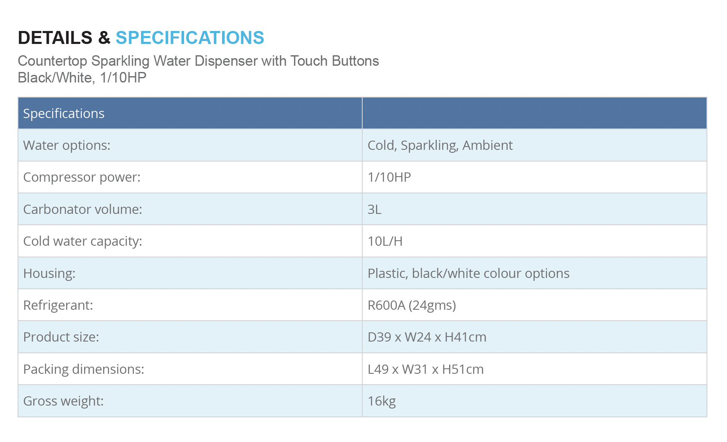Select the Water options label cell
Viewport: 727px width, 442px height.
click(x=190, y=145)
